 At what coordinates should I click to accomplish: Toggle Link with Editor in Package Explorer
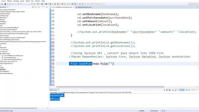(x=35, y=7)
